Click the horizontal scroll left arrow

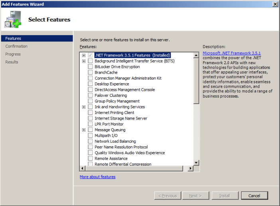82,168
